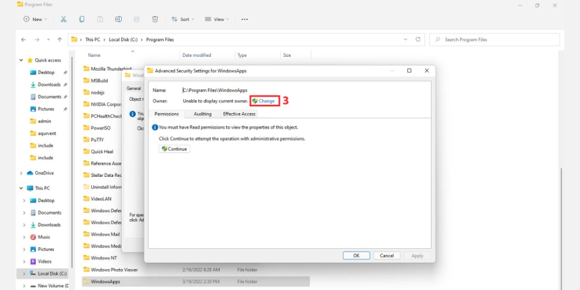Select the VideoLAN folder row
This screenshot has height=290, width=580.
[102, 198]
